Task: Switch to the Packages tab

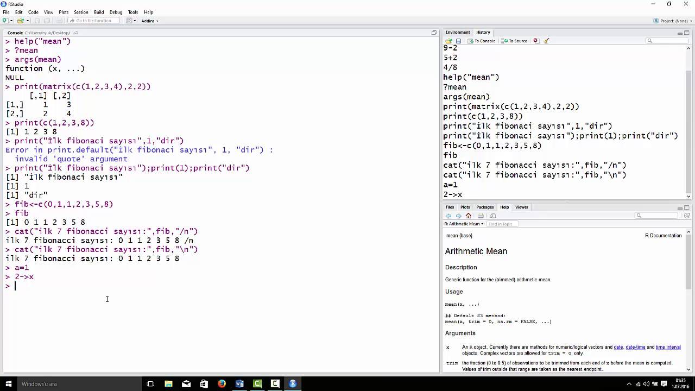Action: click(x=485, y=207)
